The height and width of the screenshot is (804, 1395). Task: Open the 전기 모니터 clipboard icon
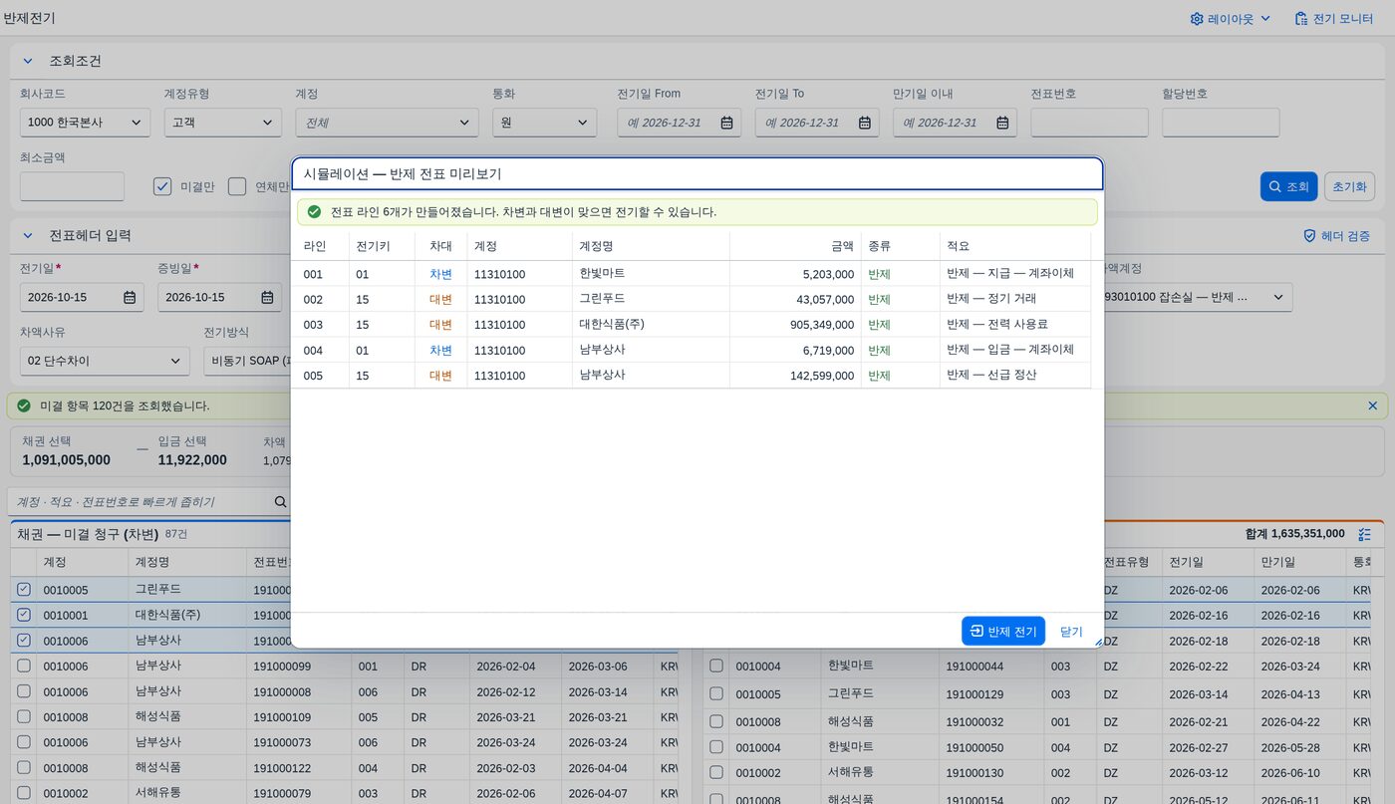tap(1300, 18)
